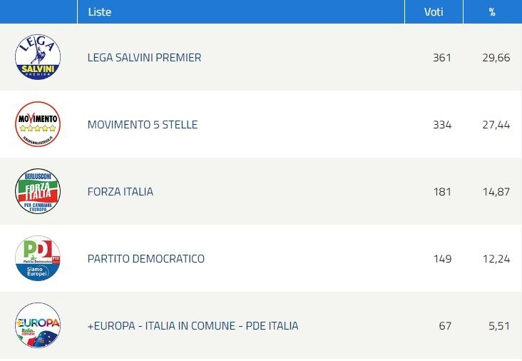Click the Lega Salvini Premier logo
Screen dimensions: 522x361
coord(38,57)
